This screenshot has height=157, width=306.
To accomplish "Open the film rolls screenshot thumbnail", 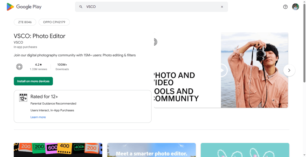I will pos(58,150).
